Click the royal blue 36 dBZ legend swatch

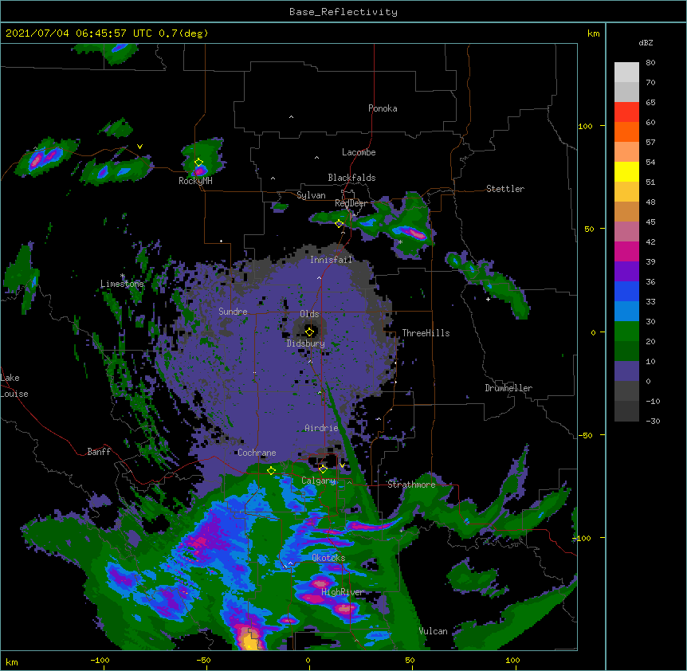(626, 291)
